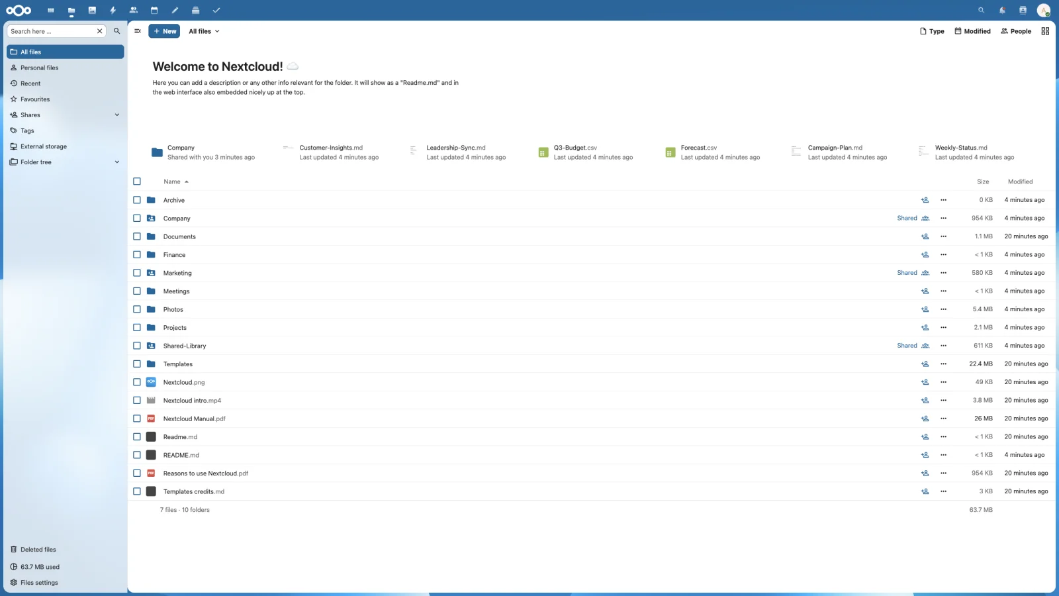Open the Type filter dropdown
Screen dimensions: 1059x596
click(x=932, y=31)
